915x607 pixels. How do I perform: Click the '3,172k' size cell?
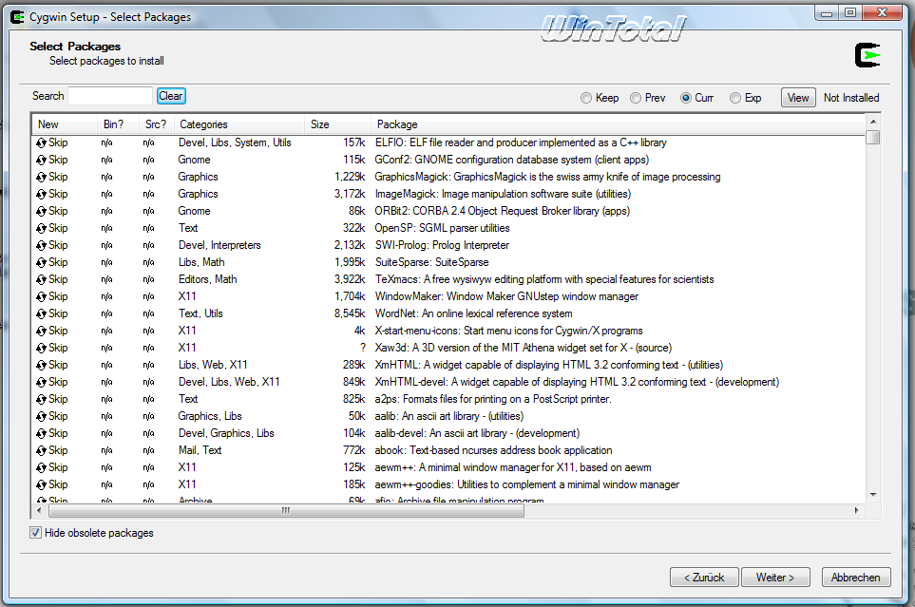350,195
